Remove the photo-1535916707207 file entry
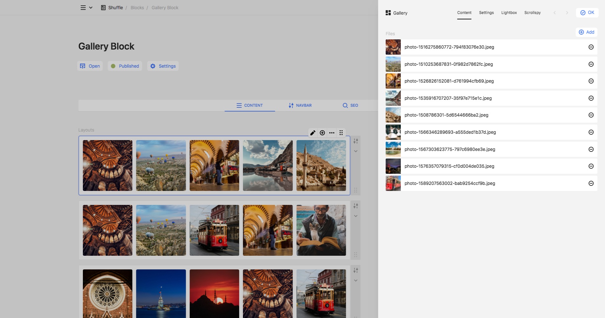605x318 pixels. [x=591, y=98]
